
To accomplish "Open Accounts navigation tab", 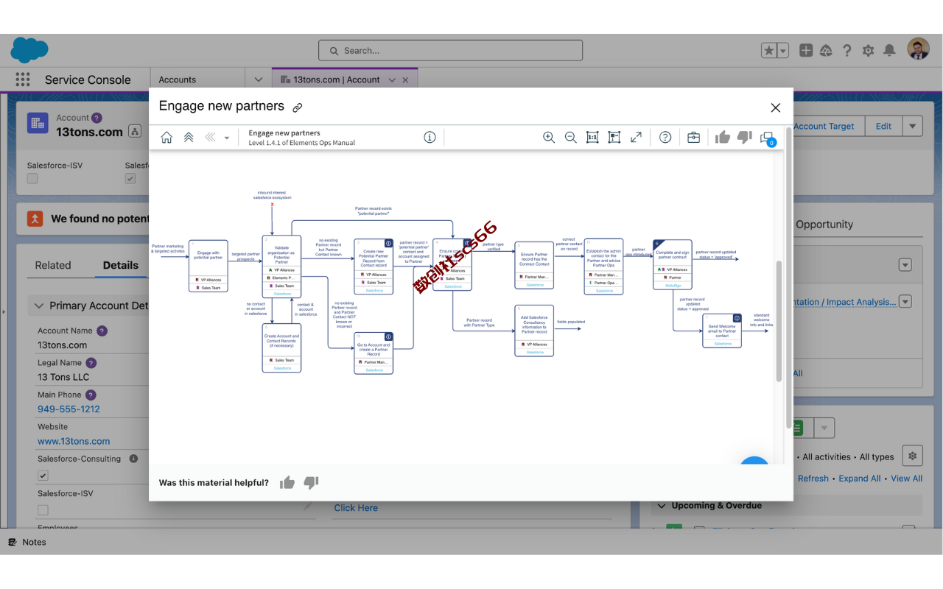I will [x=178, y=80].
